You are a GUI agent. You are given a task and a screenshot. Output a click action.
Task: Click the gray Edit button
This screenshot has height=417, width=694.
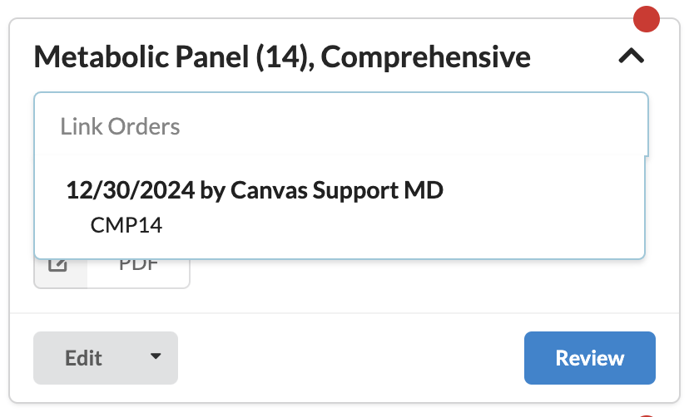point(84,358)
